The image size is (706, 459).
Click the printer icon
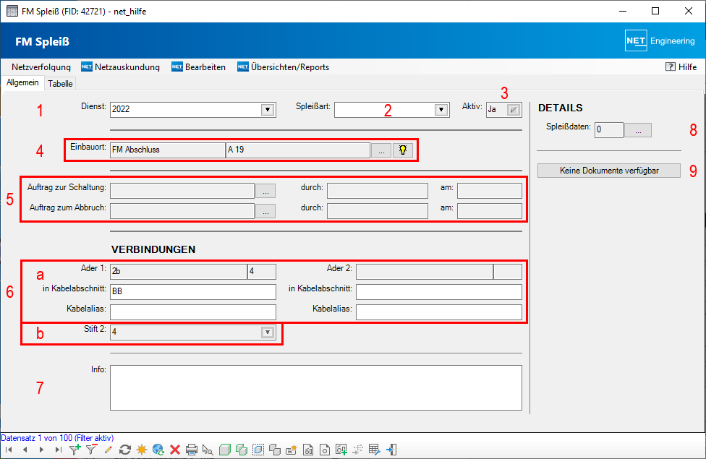[192, 449]
